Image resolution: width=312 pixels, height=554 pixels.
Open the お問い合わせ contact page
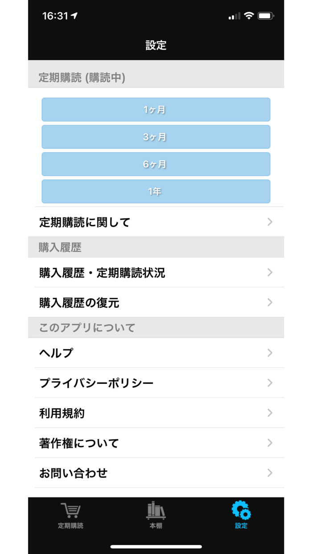pyautogui.click(x=156, y=473)
